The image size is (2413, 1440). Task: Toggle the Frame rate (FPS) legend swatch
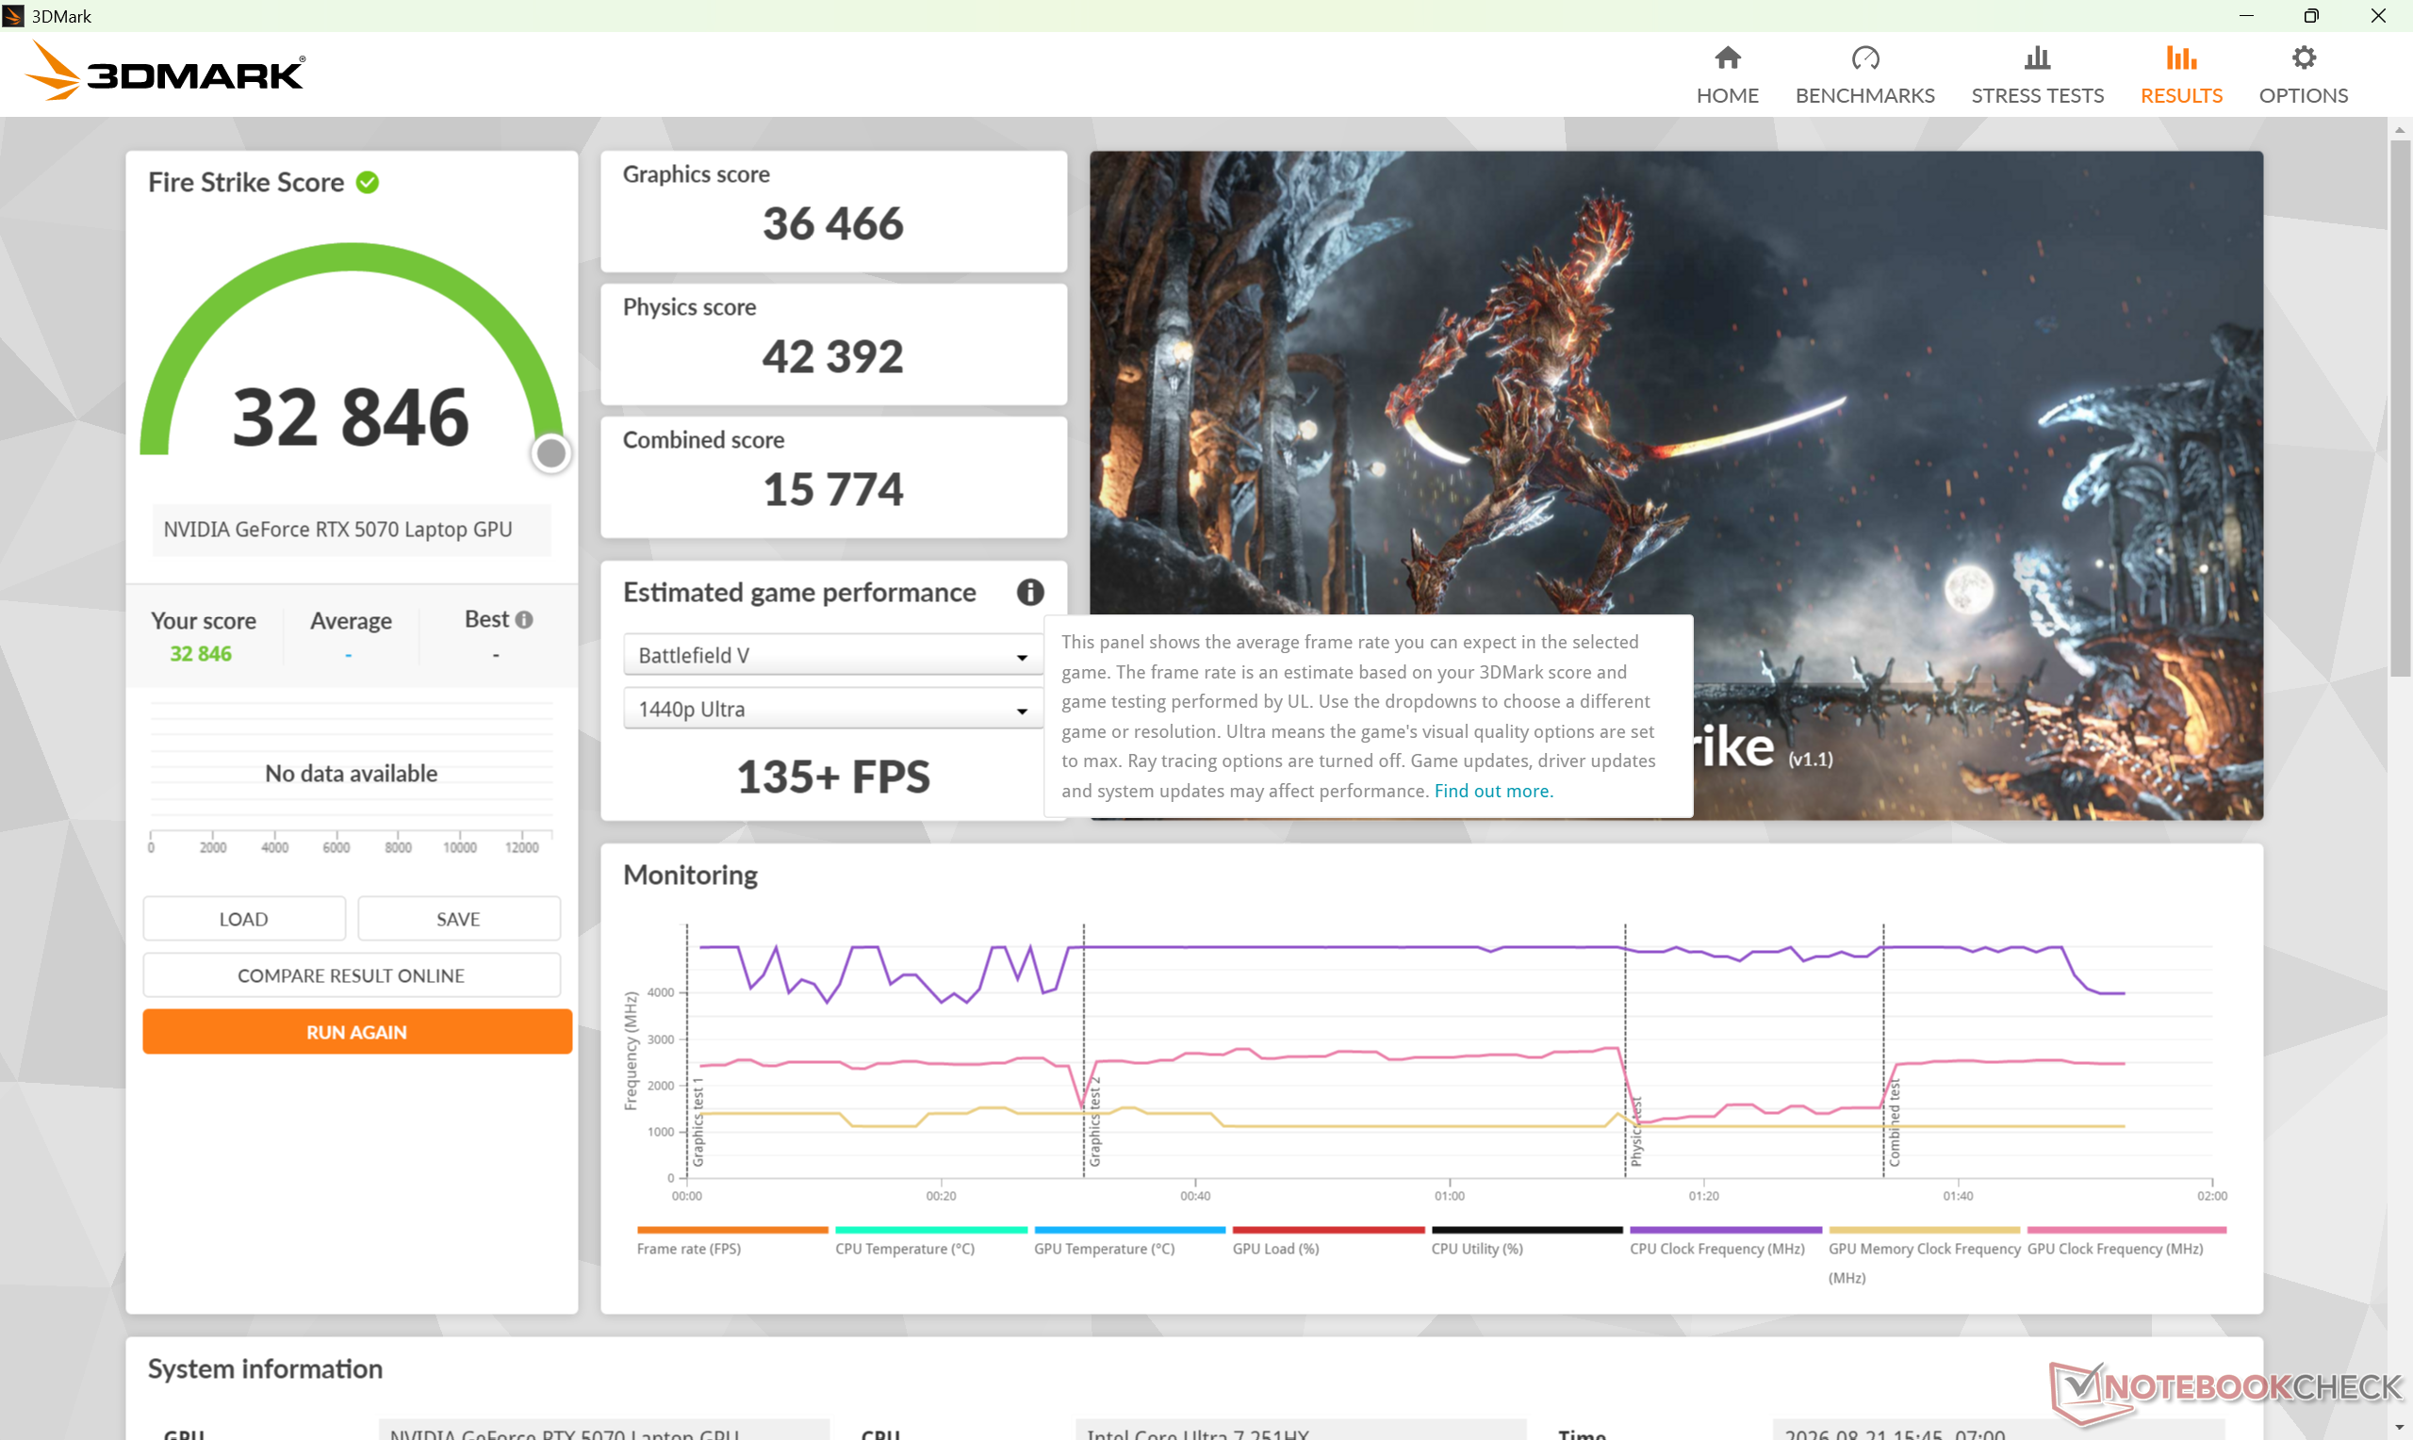732,1231
